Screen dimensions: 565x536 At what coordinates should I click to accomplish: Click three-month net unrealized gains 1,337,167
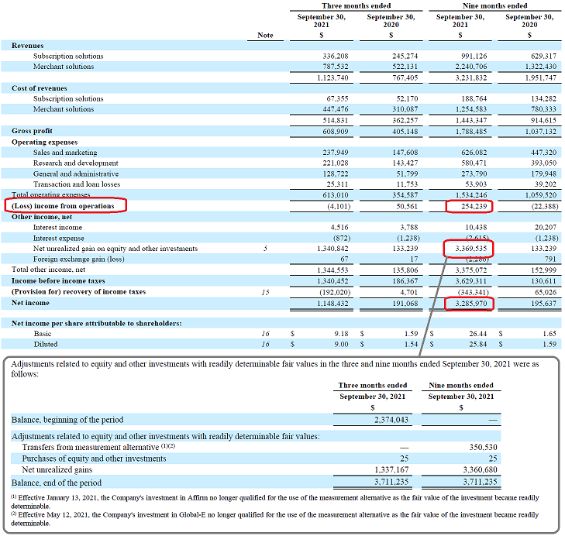tap(391, 469)
